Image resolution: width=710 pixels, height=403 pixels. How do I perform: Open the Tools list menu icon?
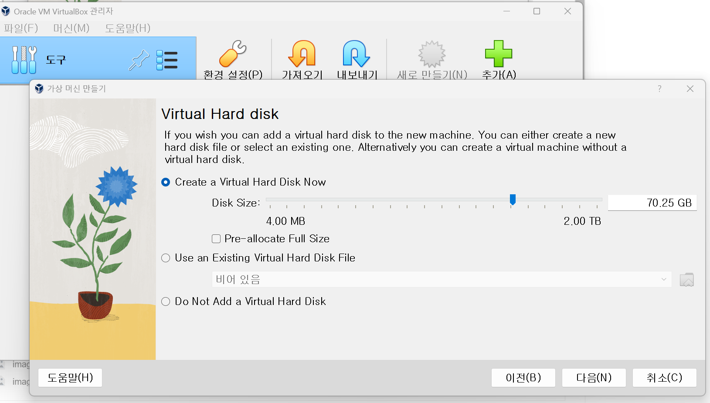[167, 60]
